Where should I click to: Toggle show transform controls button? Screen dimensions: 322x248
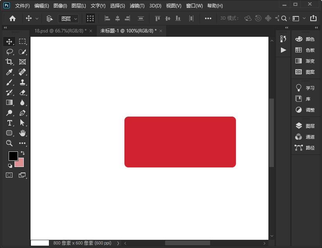pos(90,18)
